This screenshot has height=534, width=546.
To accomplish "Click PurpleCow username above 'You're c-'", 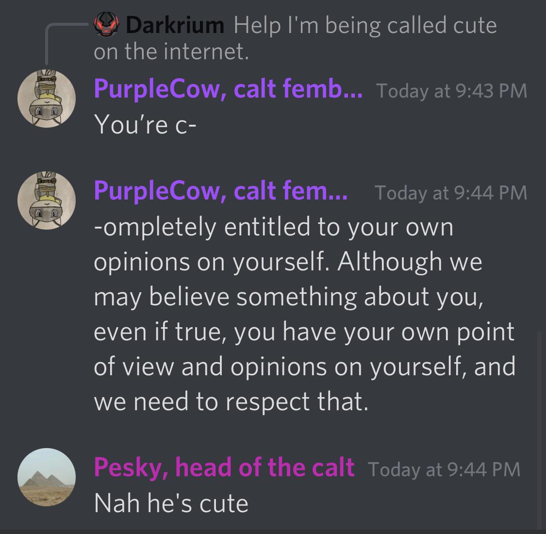I will click(x=228, y=89).
